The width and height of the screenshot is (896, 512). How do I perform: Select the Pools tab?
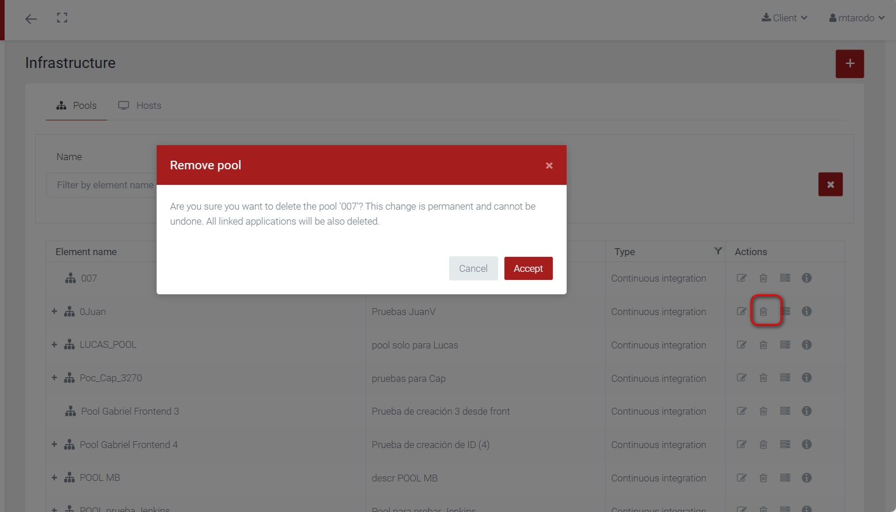tap(77, 105)
